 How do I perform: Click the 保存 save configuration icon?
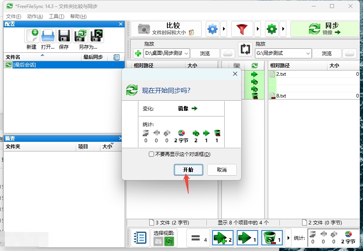pos(64,36)
